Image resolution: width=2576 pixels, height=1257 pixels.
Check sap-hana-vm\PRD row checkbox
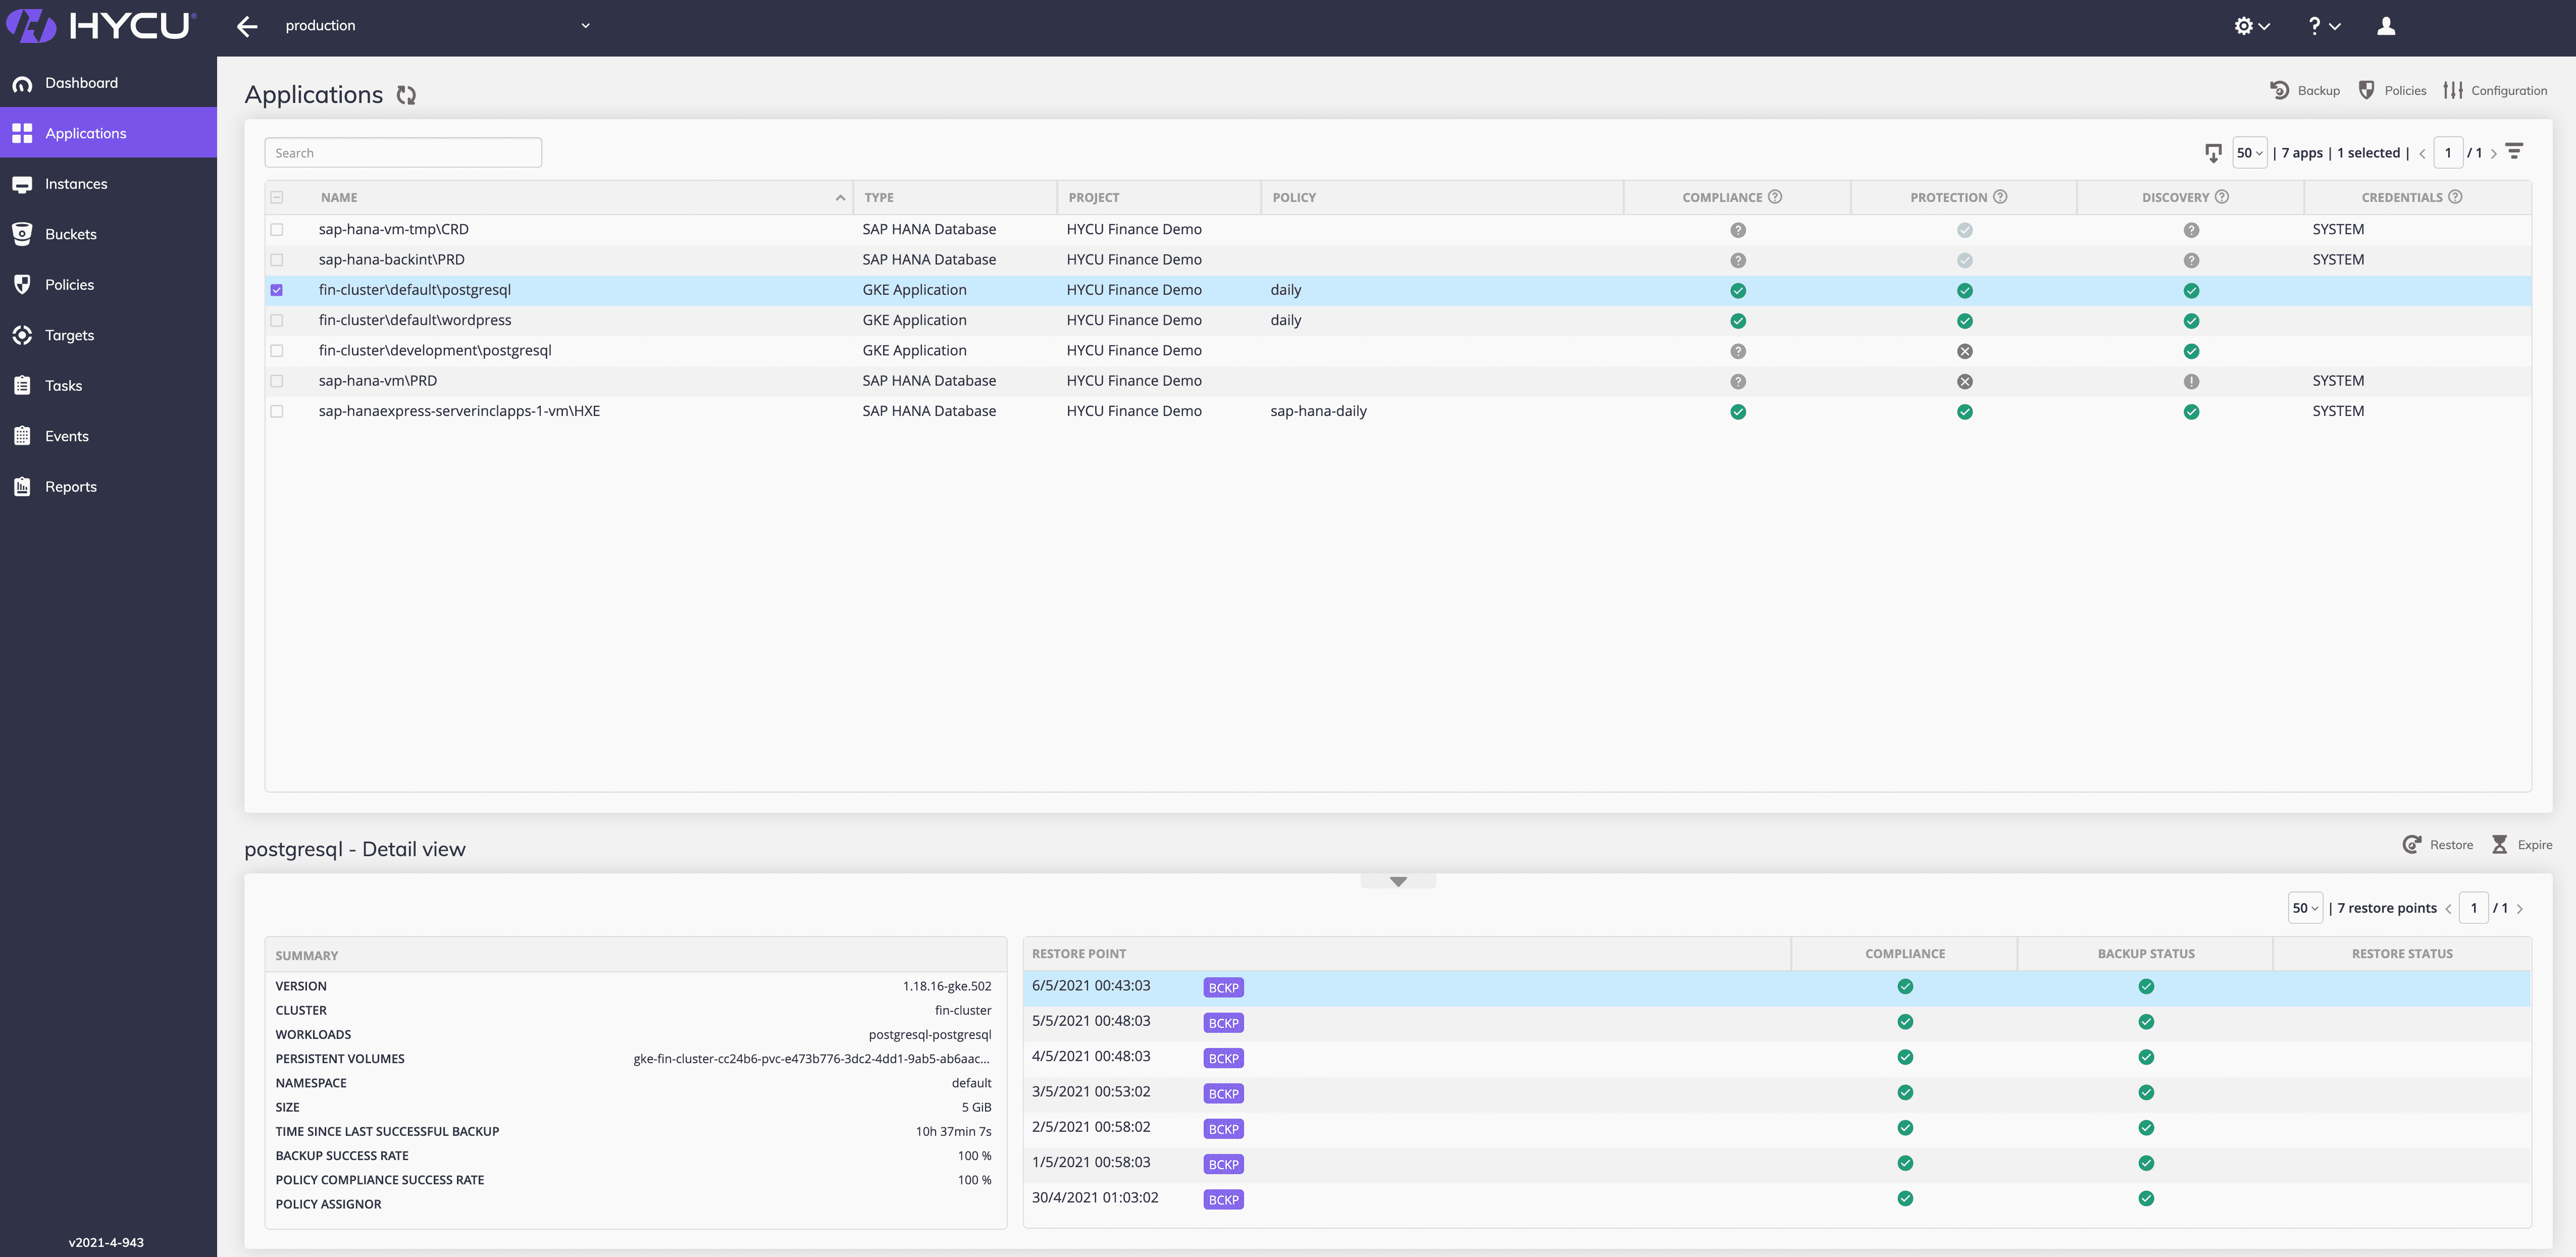277,381
